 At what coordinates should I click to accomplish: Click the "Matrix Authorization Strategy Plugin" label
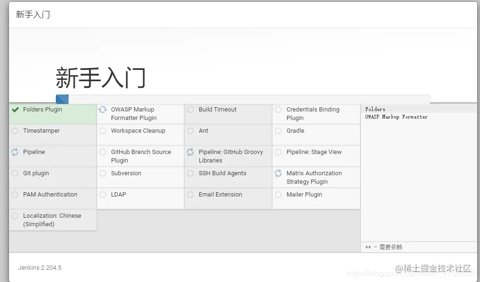[314, 178]
